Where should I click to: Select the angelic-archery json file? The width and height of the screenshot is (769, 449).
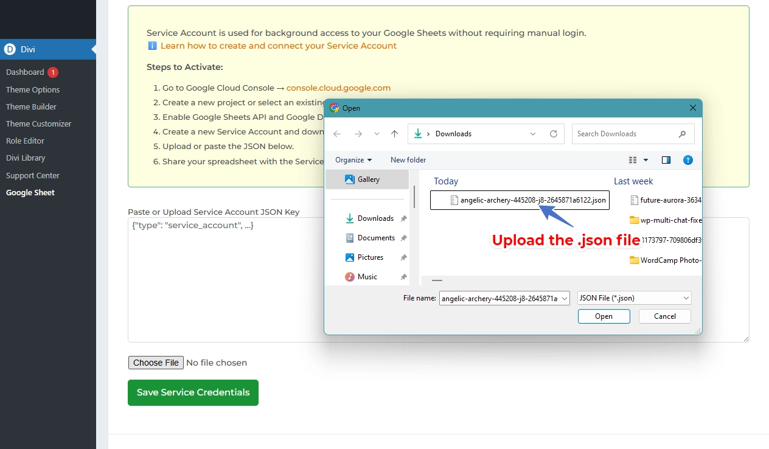click(x=519, y=200)
